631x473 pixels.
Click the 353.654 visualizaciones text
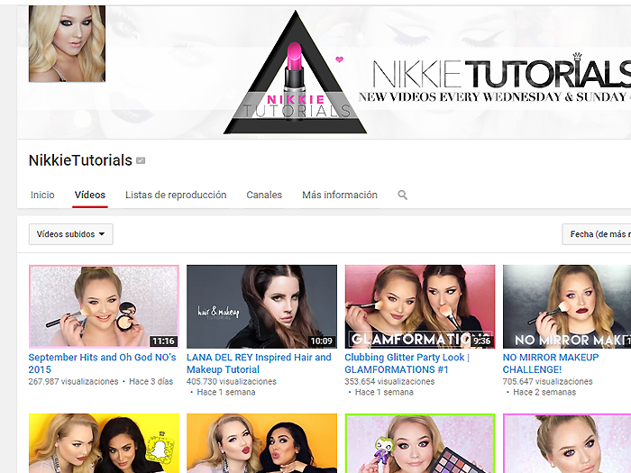pos(389,381)
